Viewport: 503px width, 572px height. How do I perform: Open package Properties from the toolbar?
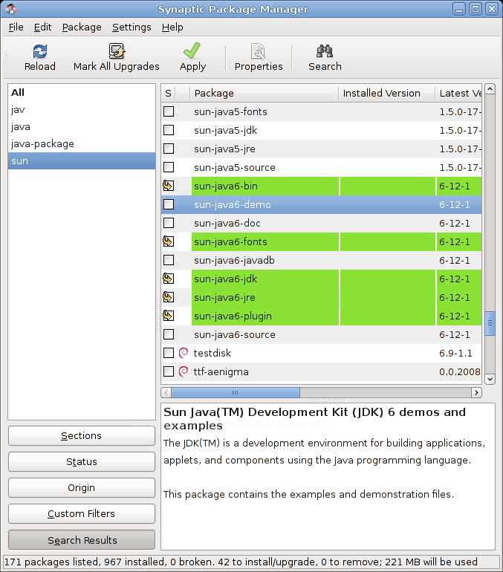point(259,51)
